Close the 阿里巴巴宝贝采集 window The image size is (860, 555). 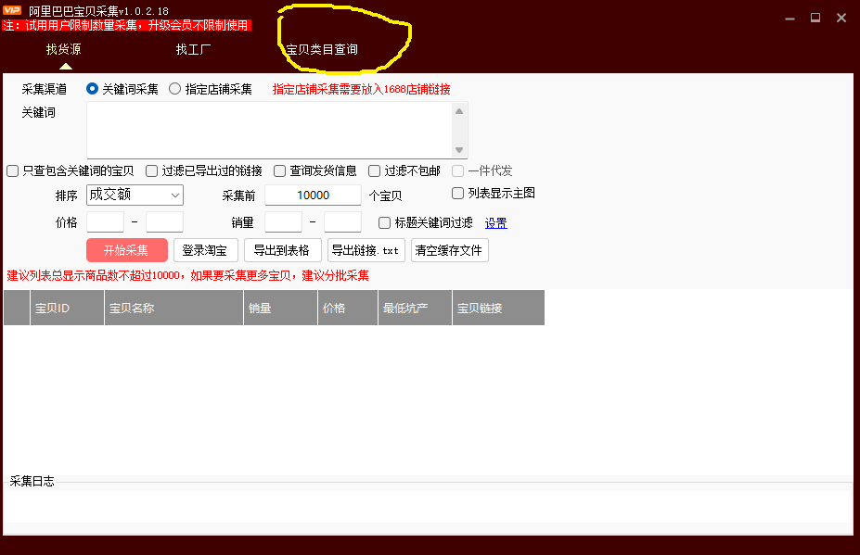point(841,19)
